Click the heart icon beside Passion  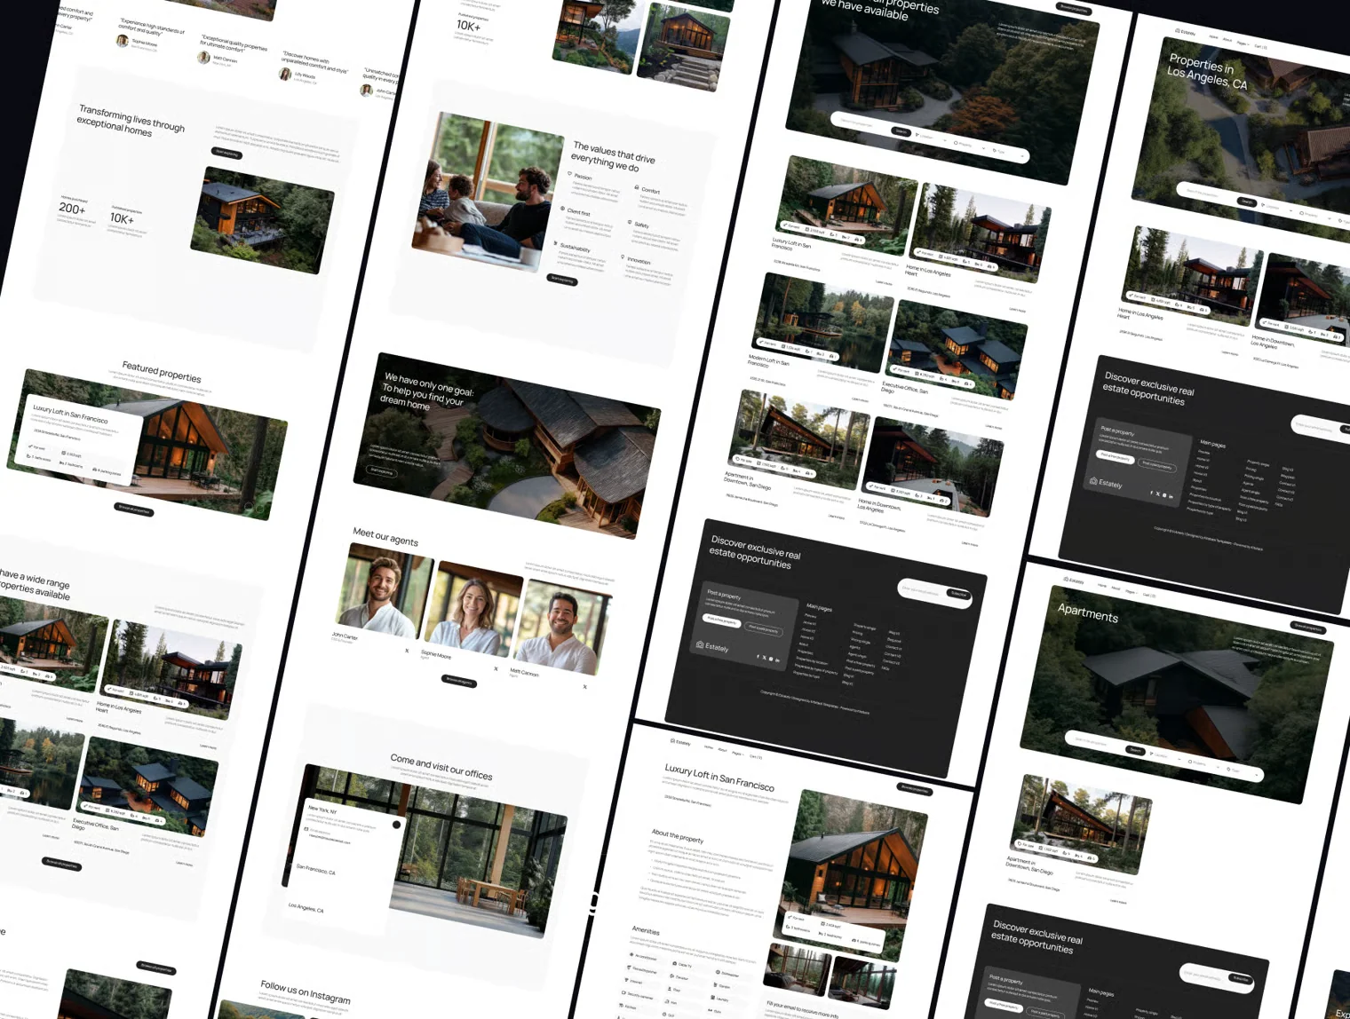[x=569, y=174]
